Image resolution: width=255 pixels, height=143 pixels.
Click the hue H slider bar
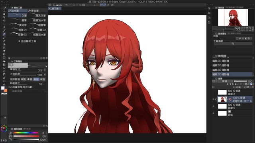(26, 133)
